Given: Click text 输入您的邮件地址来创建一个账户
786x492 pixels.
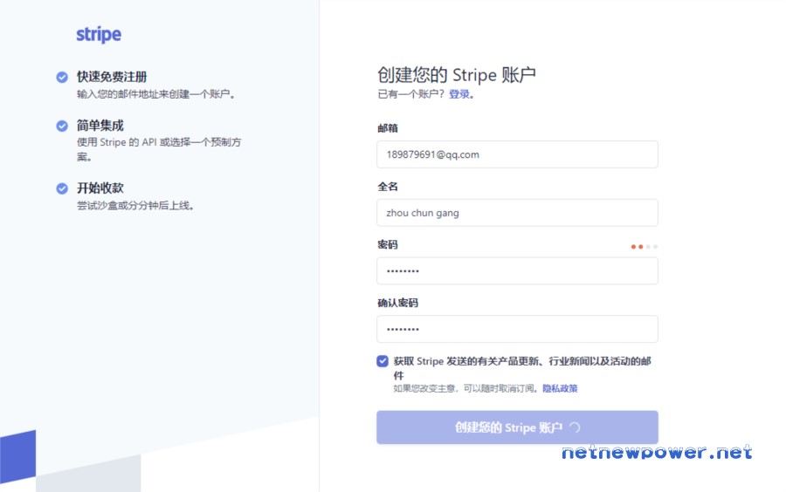Looking at the screenshot, I should pos(156,94).
